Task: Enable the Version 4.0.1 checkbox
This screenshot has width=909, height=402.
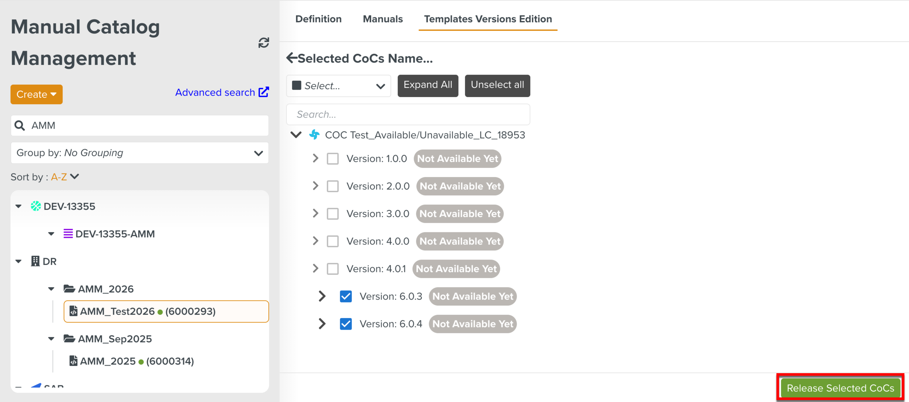Action: tap(332, 269)
